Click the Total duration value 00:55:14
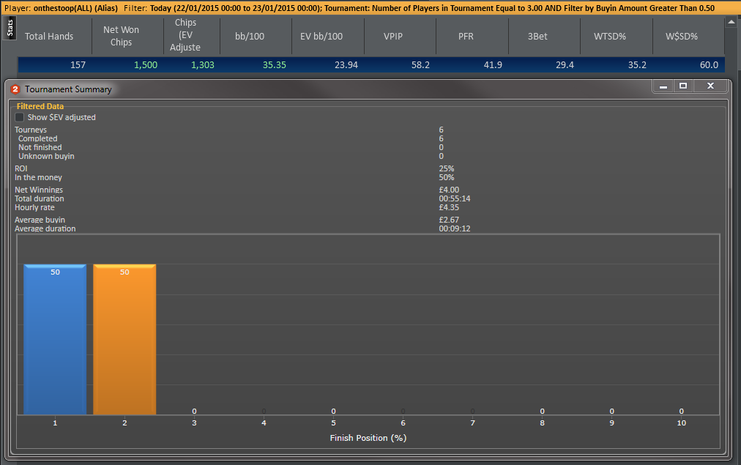The image size is (741, 465). [454, 199]
